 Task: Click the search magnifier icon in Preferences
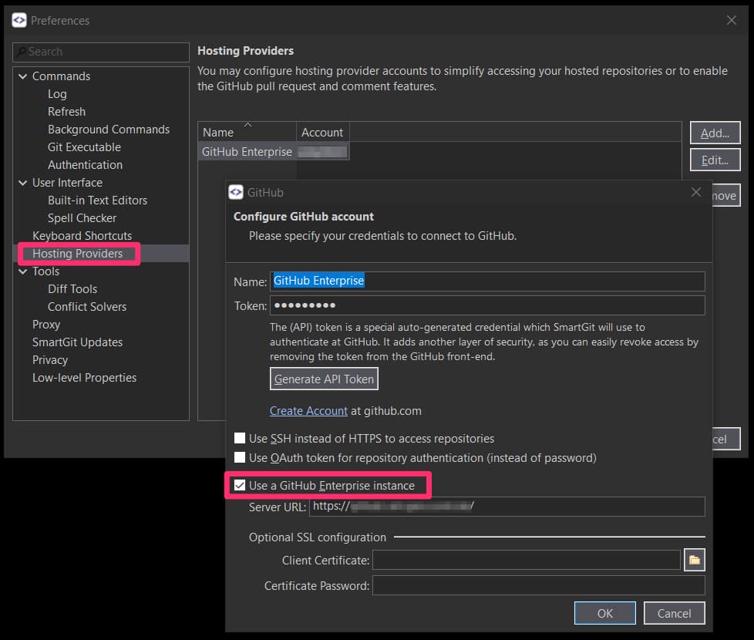point(22,52)
